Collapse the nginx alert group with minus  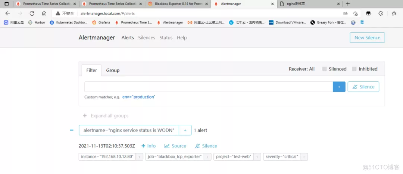click(72, 130)
